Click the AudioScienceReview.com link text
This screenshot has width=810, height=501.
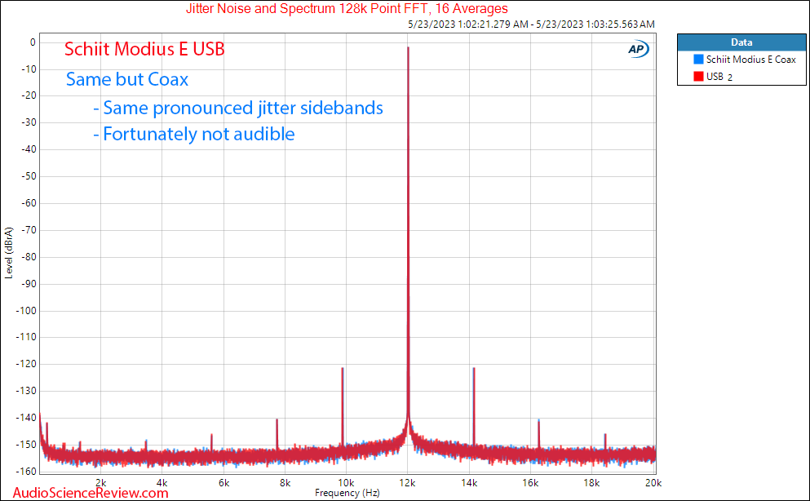[x=91, y=493]
